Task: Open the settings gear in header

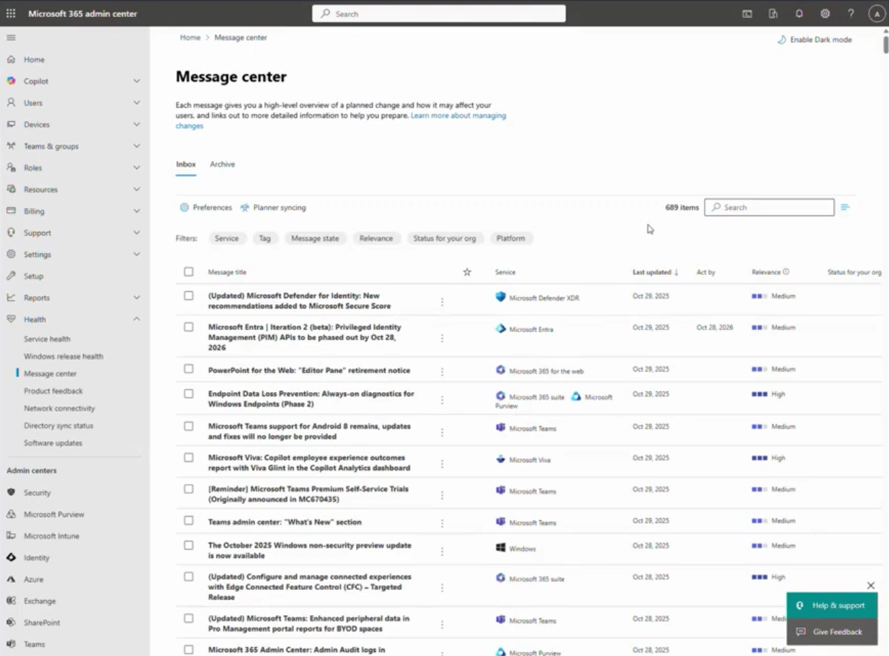Action: coord(825,14)
